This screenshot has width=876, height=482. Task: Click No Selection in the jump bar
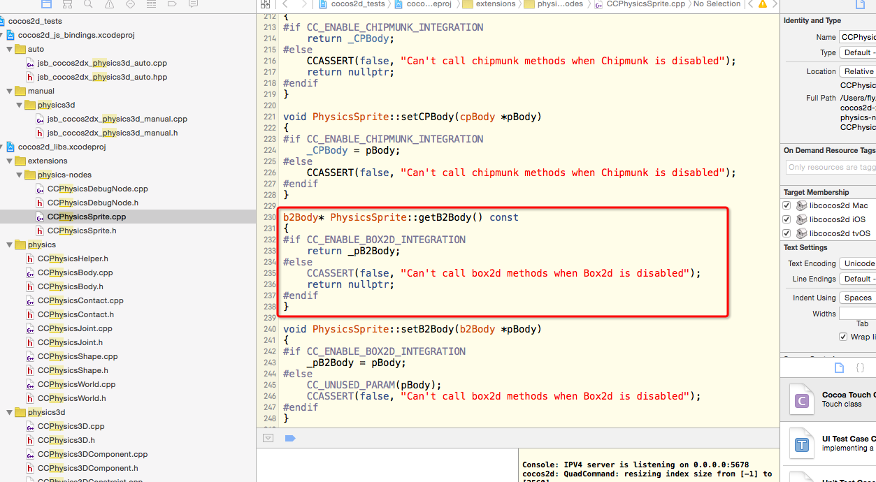[x=717, y=3]
